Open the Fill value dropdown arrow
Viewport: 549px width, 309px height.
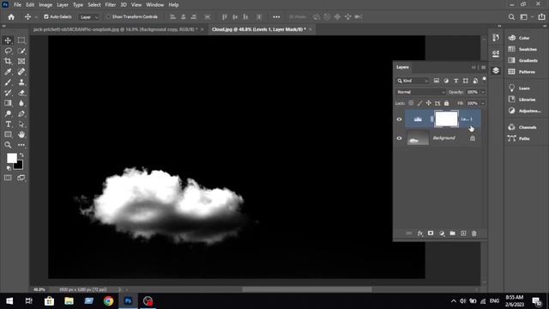[483, 103]
